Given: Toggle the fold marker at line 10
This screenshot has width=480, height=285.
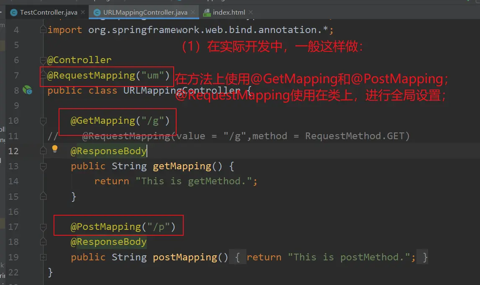Looking at the screenshot, I should pyautogui.click(x=43, y=121).
